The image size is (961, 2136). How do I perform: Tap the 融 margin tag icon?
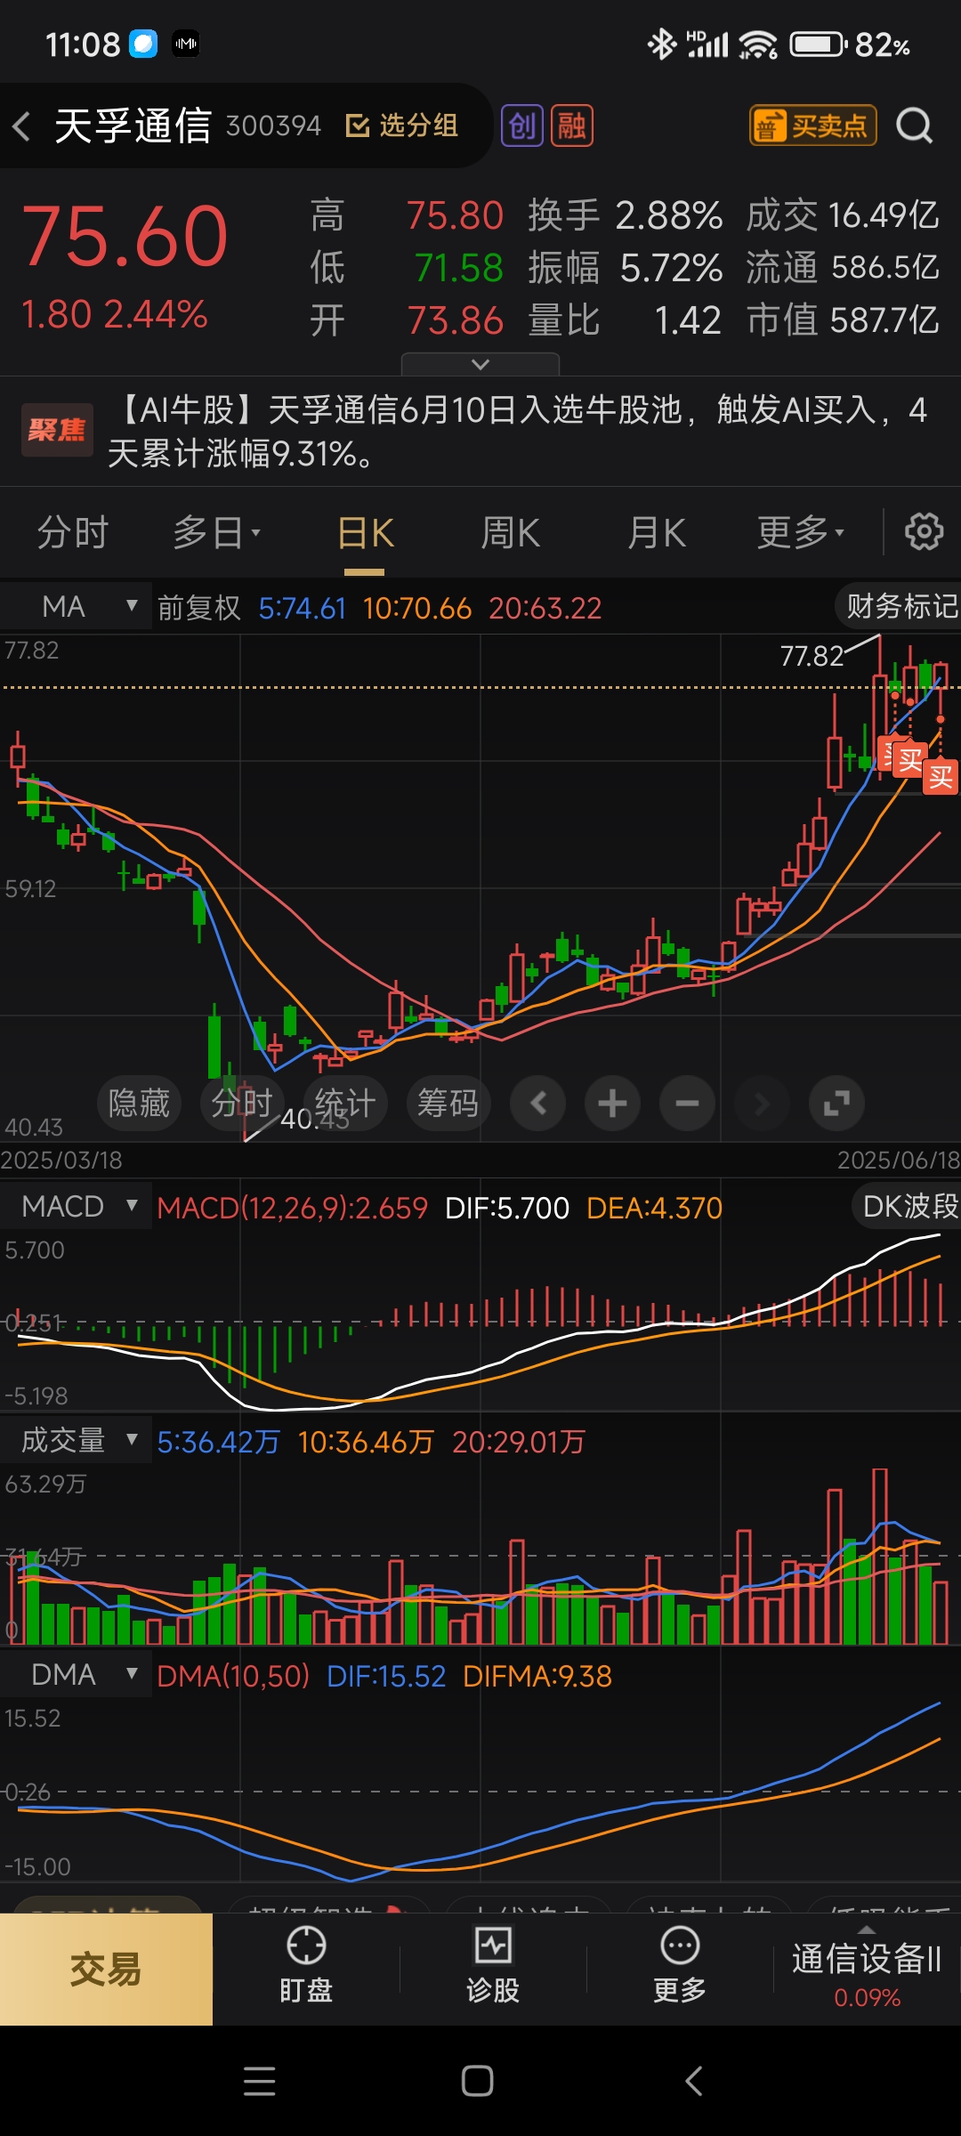pyautogui.click(x=572, y=125)
